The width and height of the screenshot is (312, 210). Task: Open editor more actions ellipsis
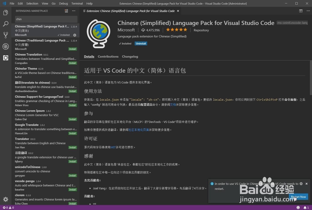[x=308, y=11]
